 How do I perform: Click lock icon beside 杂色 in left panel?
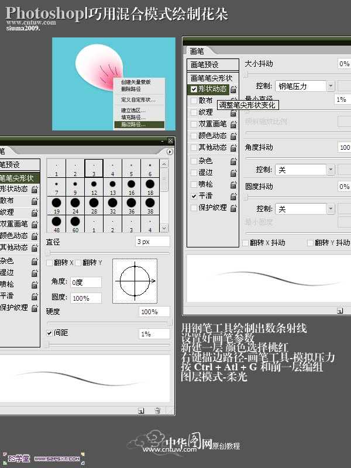click(35, 261)
